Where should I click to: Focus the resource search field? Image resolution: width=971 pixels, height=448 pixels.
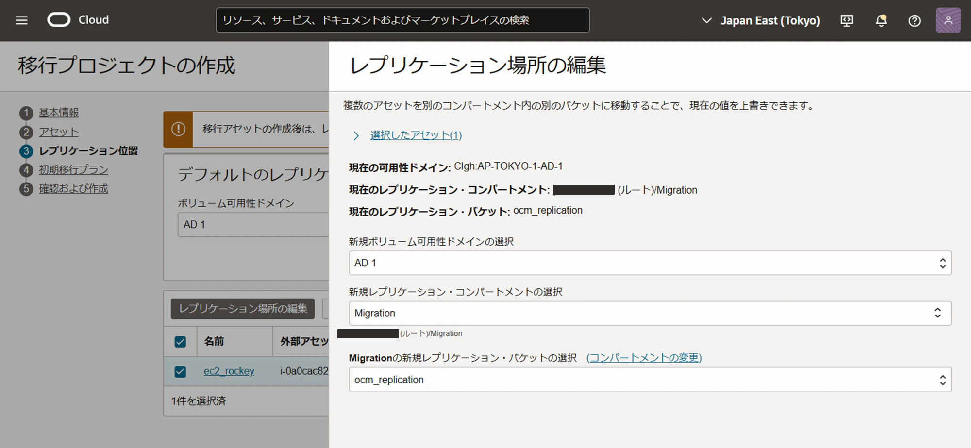[402, 20]
